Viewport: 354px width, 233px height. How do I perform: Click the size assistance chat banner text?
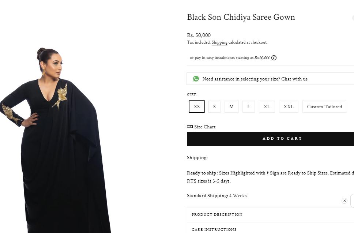tap(255, 79)
